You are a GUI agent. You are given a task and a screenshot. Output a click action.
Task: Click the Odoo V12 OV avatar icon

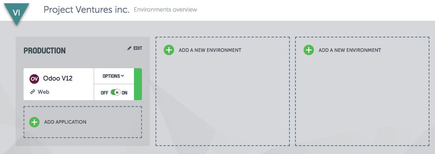34,79
